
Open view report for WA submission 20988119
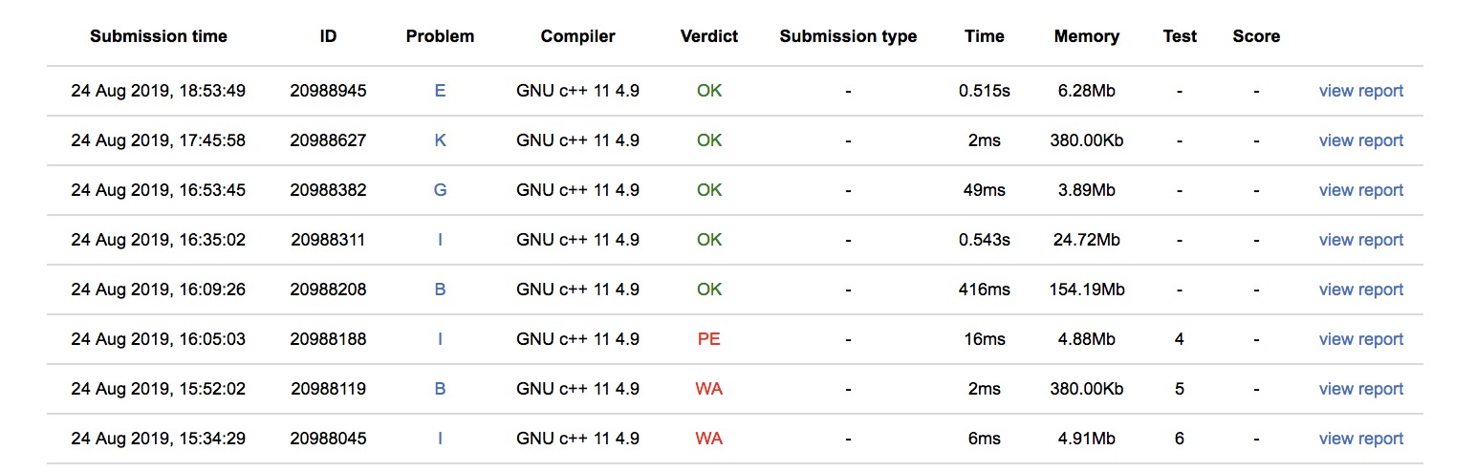pyautogui.click(x=1360, y=389)
